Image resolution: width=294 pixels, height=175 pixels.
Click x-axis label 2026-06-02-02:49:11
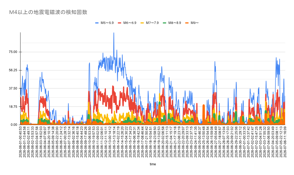pos(29,142)
